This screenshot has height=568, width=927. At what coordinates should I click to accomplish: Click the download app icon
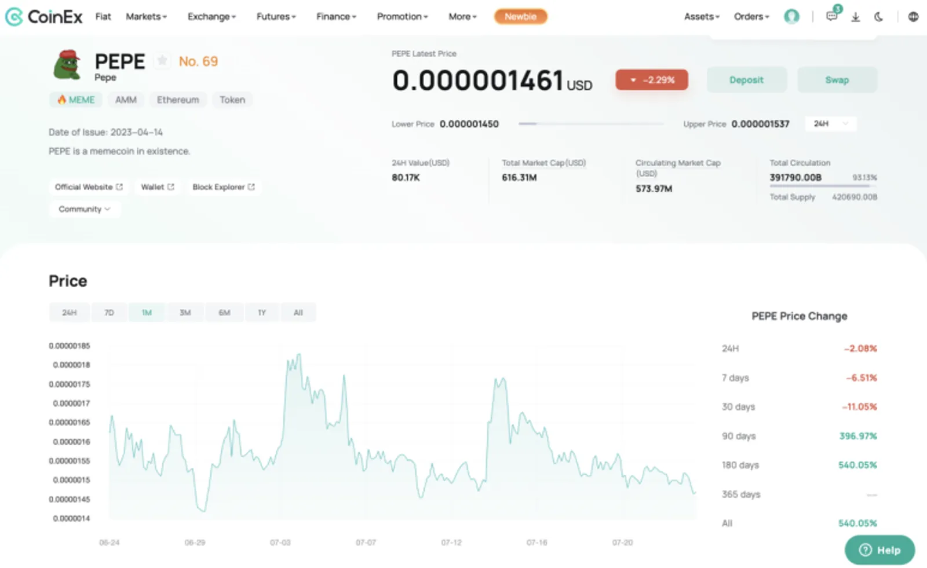[855, 17]
